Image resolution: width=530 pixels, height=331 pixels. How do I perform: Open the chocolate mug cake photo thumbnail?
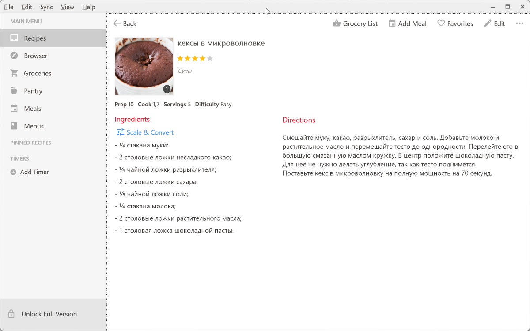(x=144, y=66)
